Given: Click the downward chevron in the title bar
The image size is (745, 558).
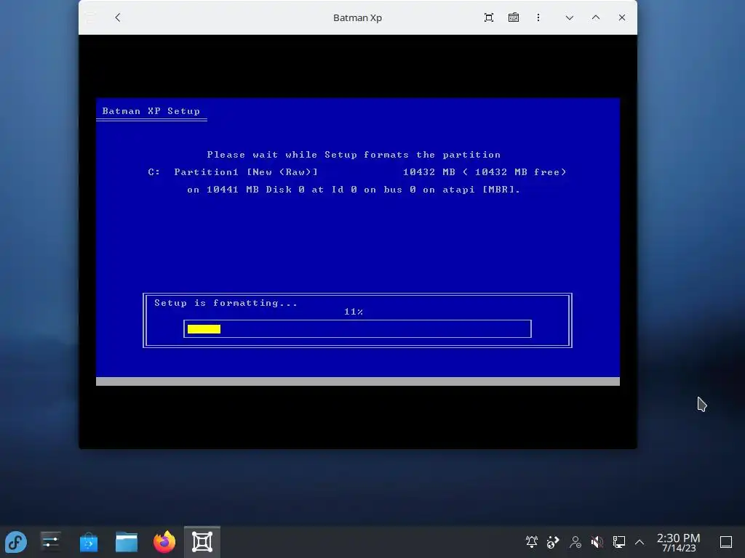Looking at the screenshot, I should 569,17.
